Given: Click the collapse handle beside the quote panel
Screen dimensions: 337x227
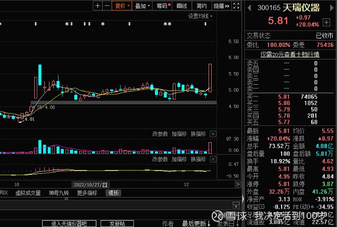Looking at the screenshot, I should coord(243,199).
